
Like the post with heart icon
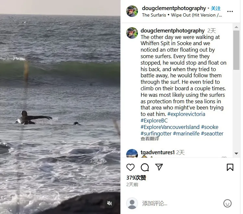point(130,167)
